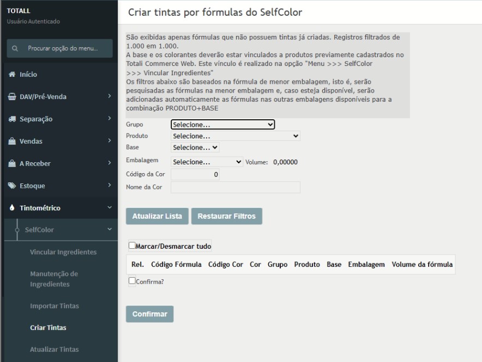Viewport: 482px width, 362px height.
Task: Expand the A Receber menu chevron
Action: click(x=110, y=163)
